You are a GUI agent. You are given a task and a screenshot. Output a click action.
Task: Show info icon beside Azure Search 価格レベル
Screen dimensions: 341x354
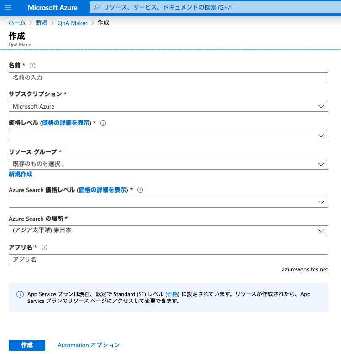pyautogui.click(x=140, y=190)
